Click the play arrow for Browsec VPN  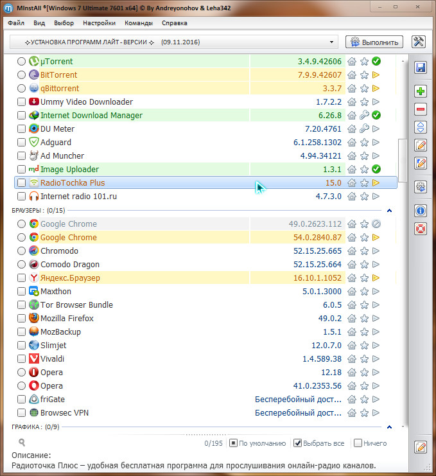coord(376,412)
